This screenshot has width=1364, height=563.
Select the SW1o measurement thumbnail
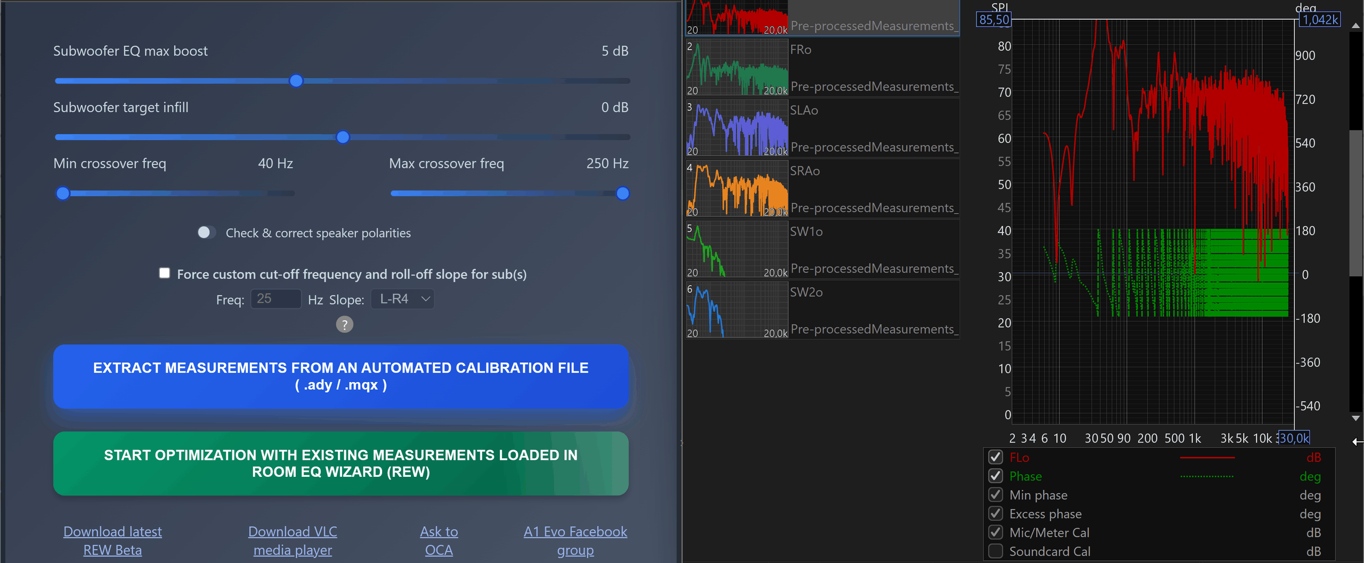(737, 250)
